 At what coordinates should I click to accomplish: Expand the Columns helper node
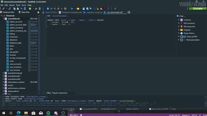click(179, 20)
